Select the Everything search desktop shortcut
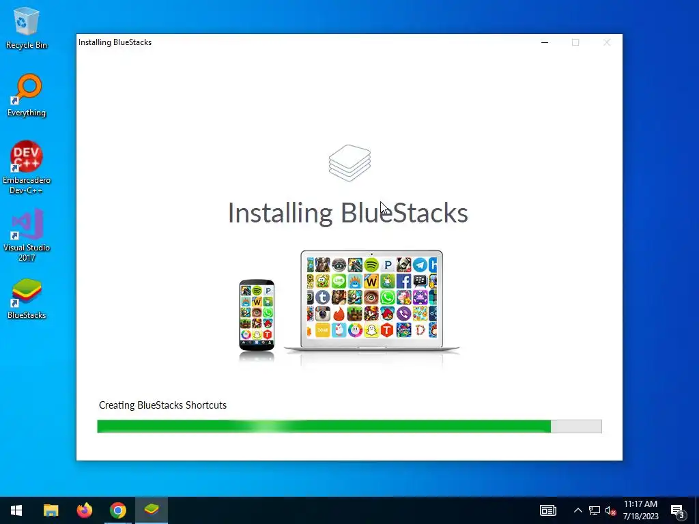Screen dimensions: 699x524 (x=27, y=96)
